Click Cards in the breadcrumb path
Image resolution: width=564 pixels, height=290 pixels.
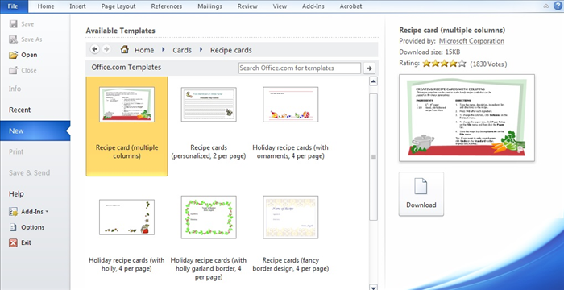(x=182, y=50)
